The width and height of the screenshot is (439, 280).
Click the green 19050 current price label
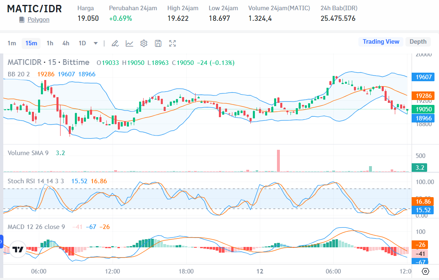click(423, 109)
